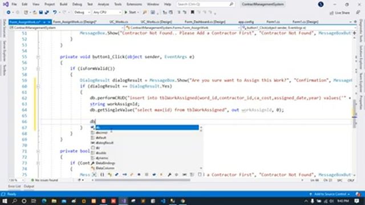Switch to Form_AssignWork.cs [Design] tab
The width and height of the screenshot is (365, 205).
click(x=75, y=22)
